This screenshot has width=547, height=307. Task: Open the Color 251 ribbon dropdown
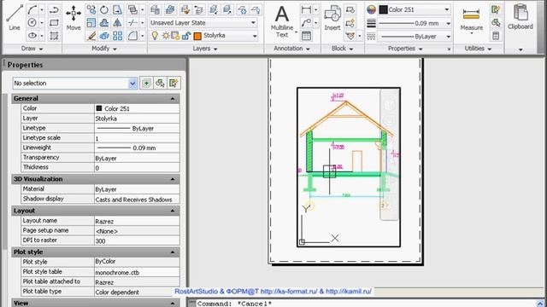pyautogui.click(x=447, y=9)
